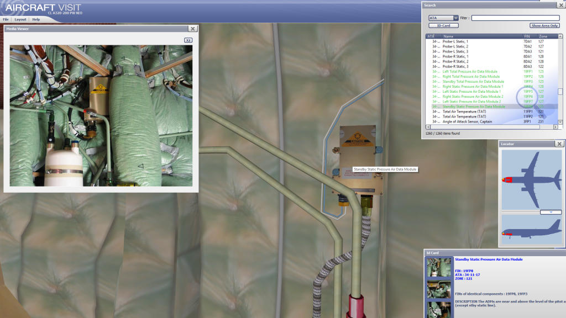Select 'Left Static Pressure Air Data Module 2'
566x318 pixels.
[x=491, y=102]
